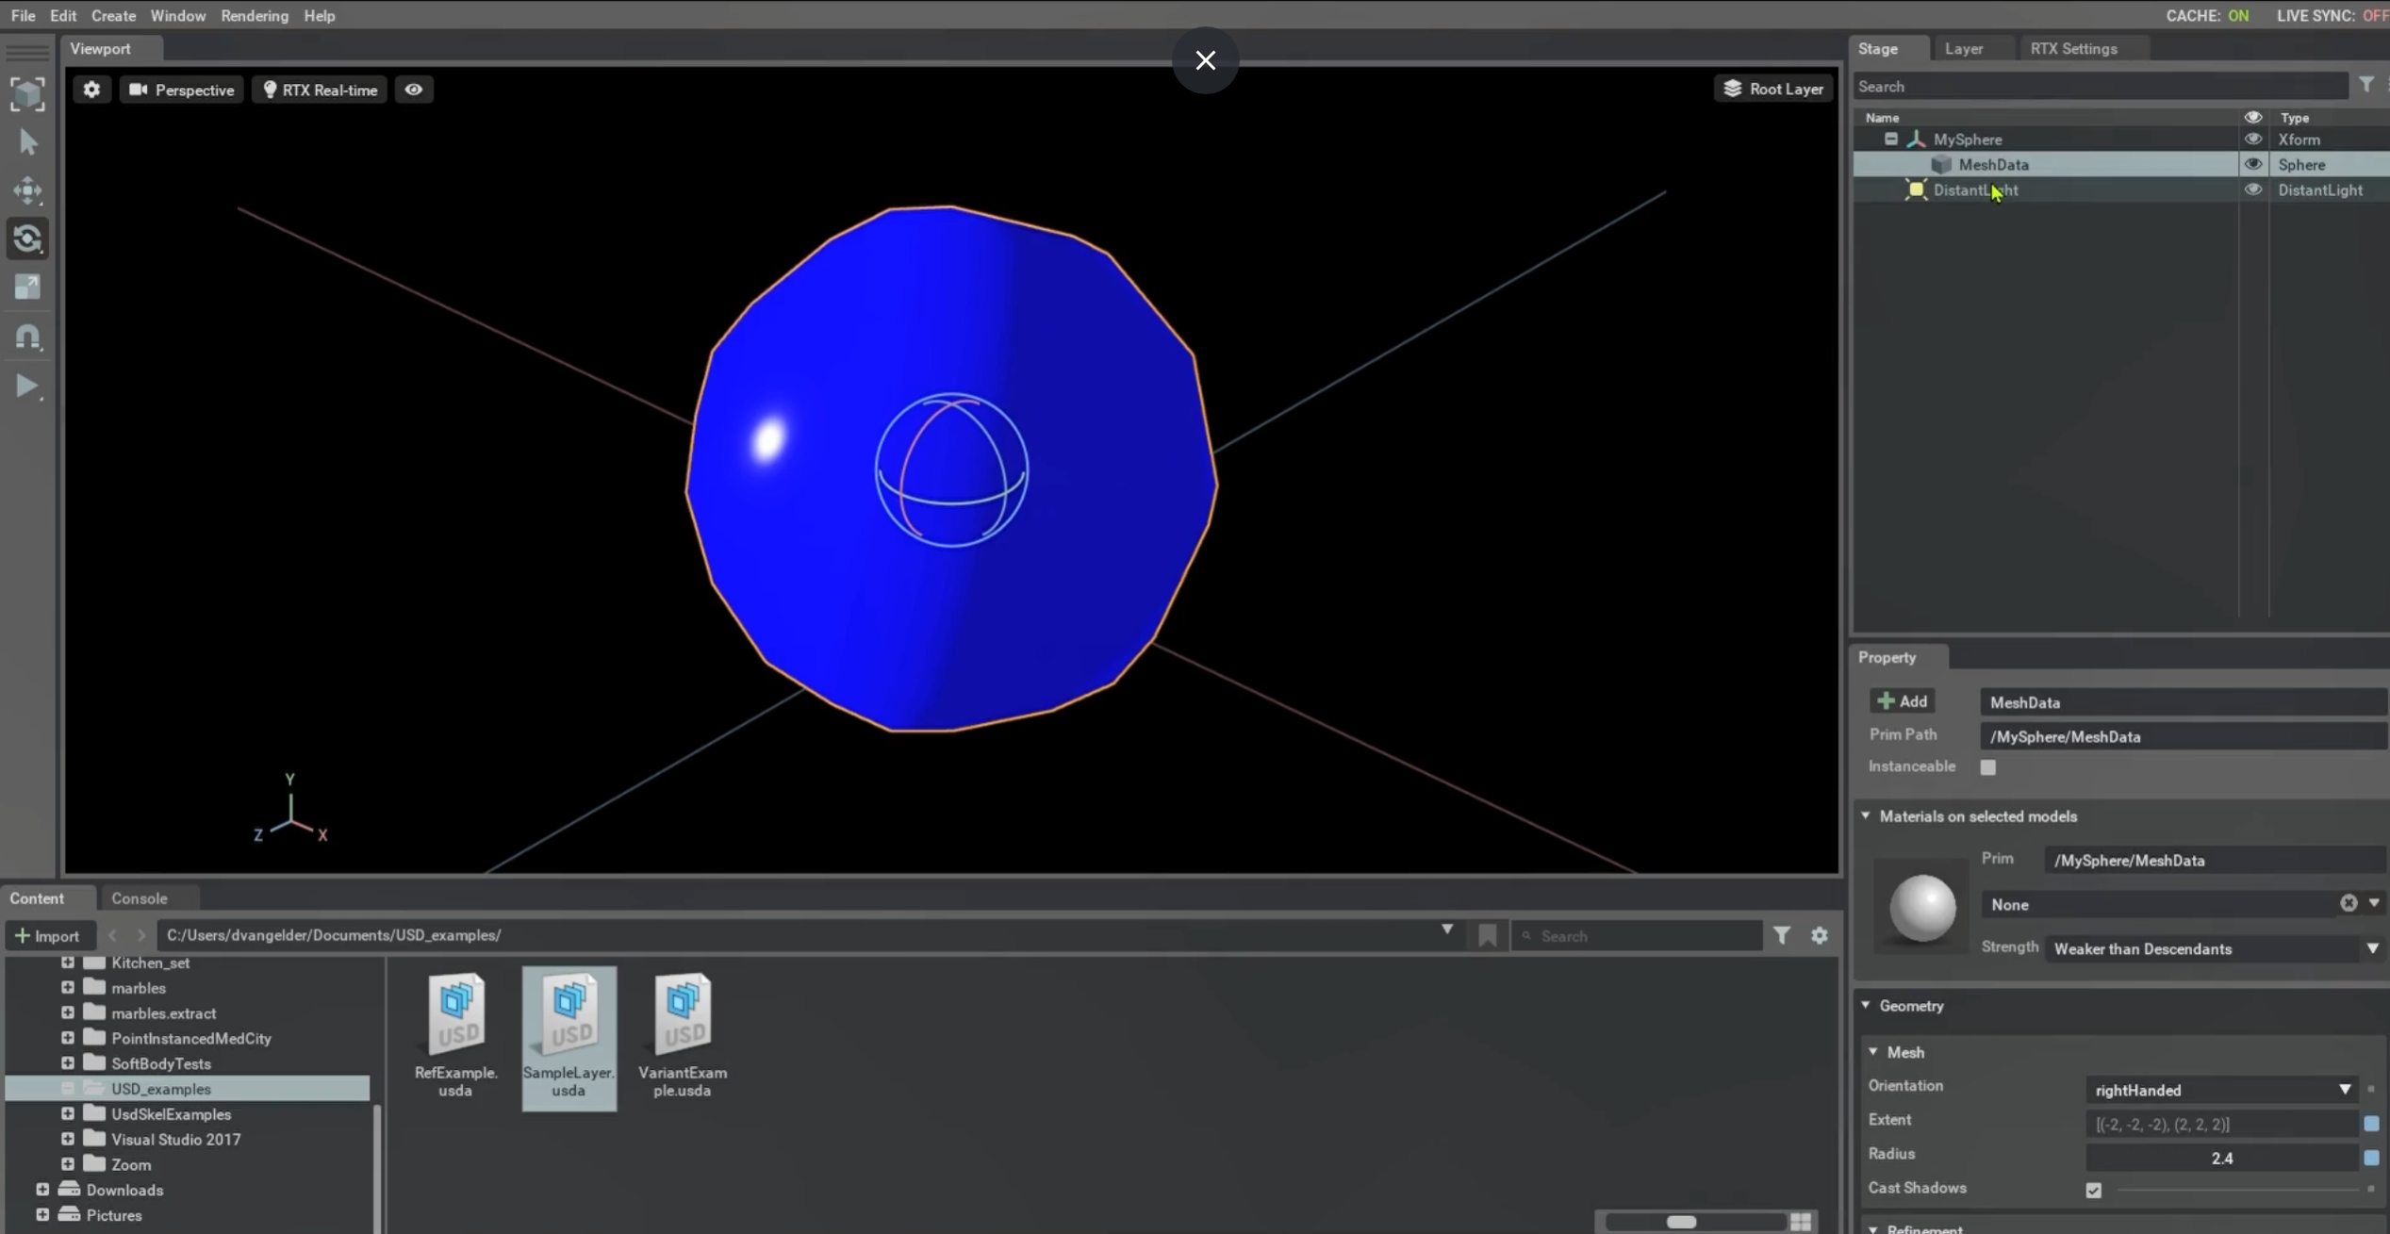Open the Create menu
The width and height of the screenshot is (2390, 1234).
[113, 15]
